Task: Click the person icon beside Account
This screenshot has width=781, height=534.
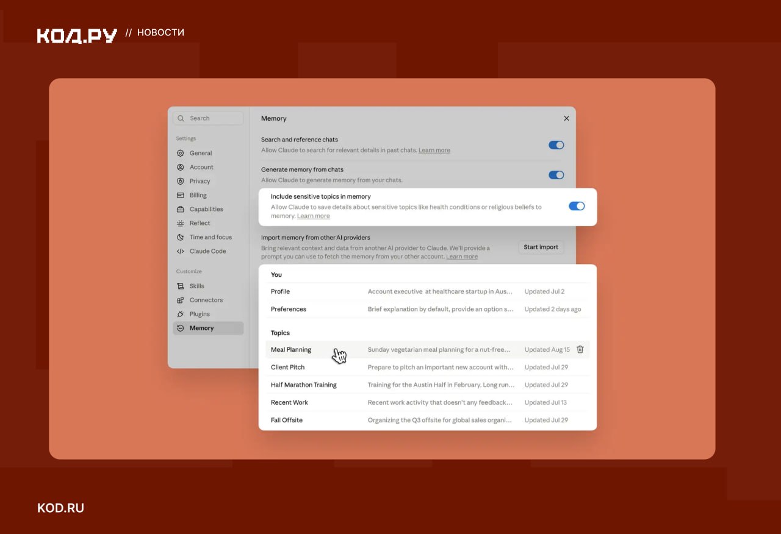Action: pos(180,167)
